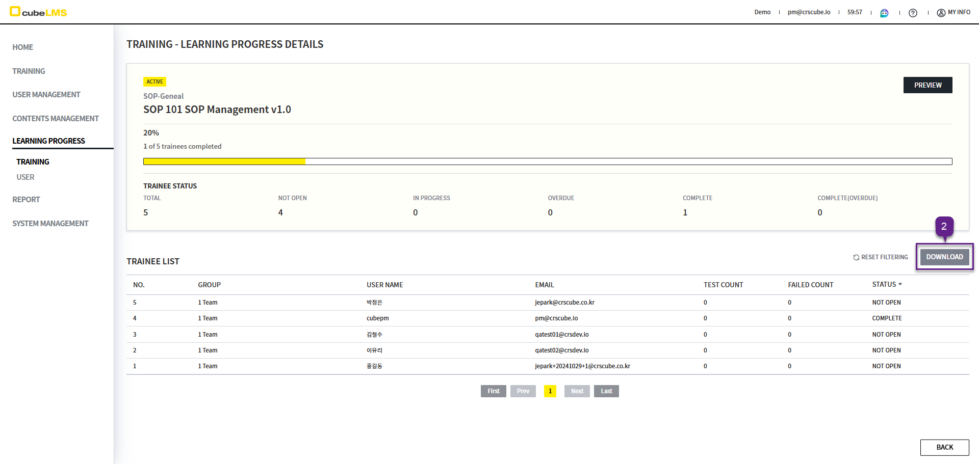The image size is (979, 464).
Task: Expand the STATUS column filter dropdown
Action: coord(900,284)
